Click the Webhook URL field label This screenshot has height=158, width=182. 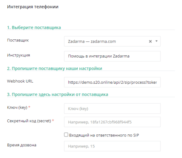(20, 81)
